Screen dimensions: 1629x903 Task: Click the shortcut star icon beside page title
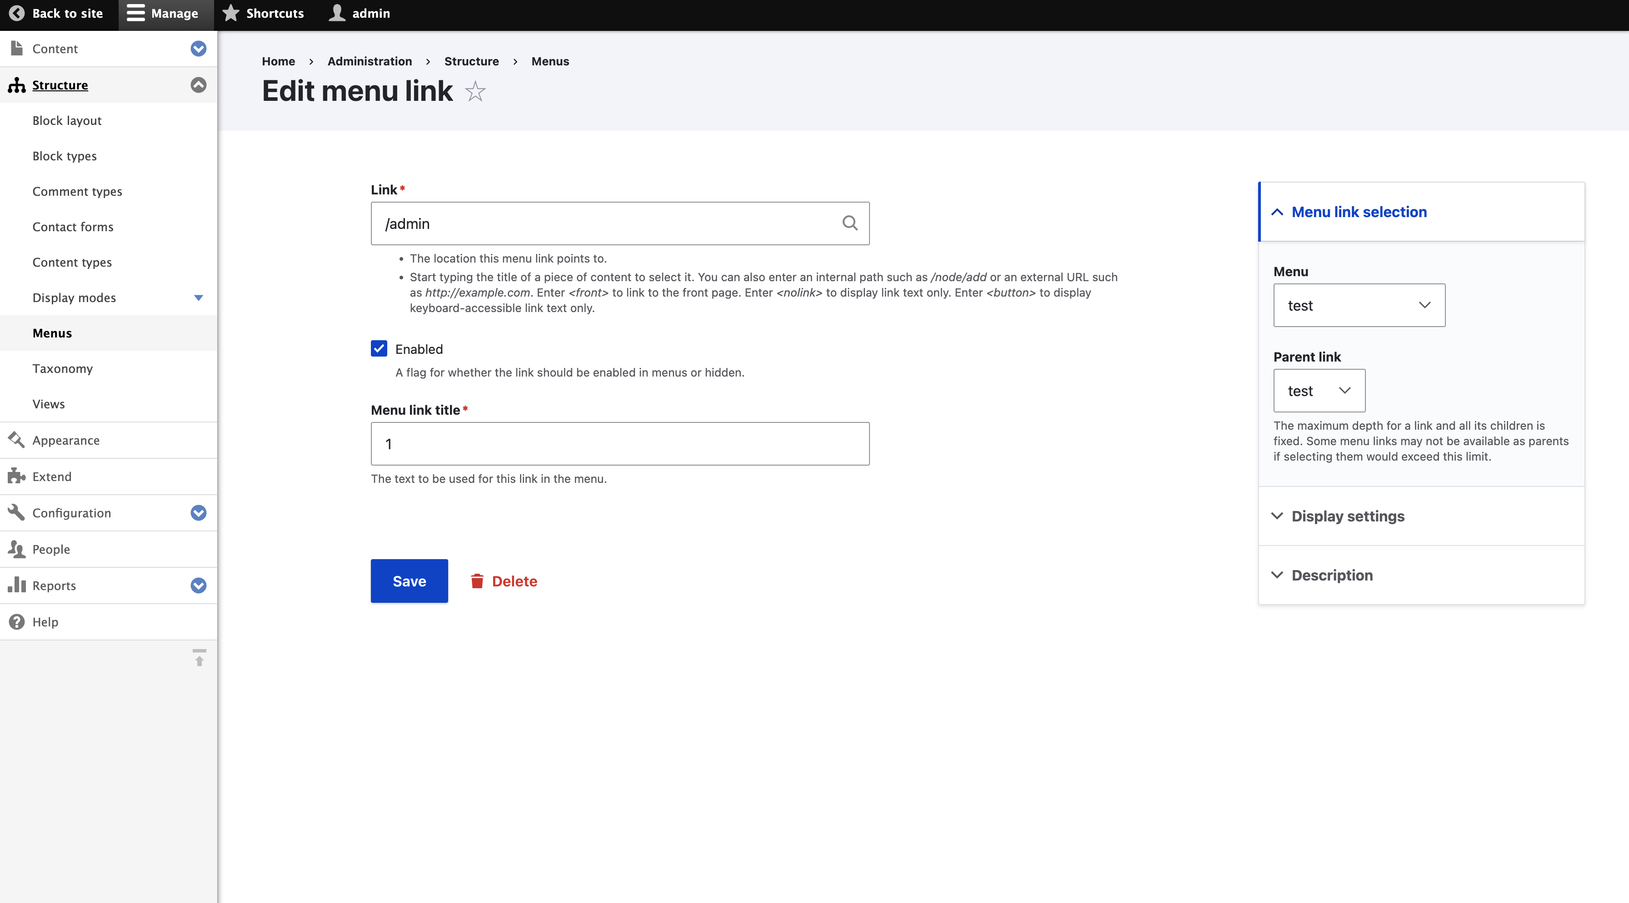click(475, 92)
